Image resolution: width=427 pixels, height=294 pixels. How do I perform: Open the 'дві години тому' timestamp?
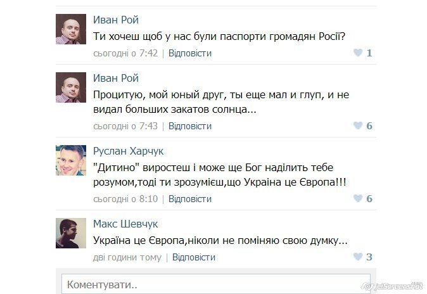(127, 257)
